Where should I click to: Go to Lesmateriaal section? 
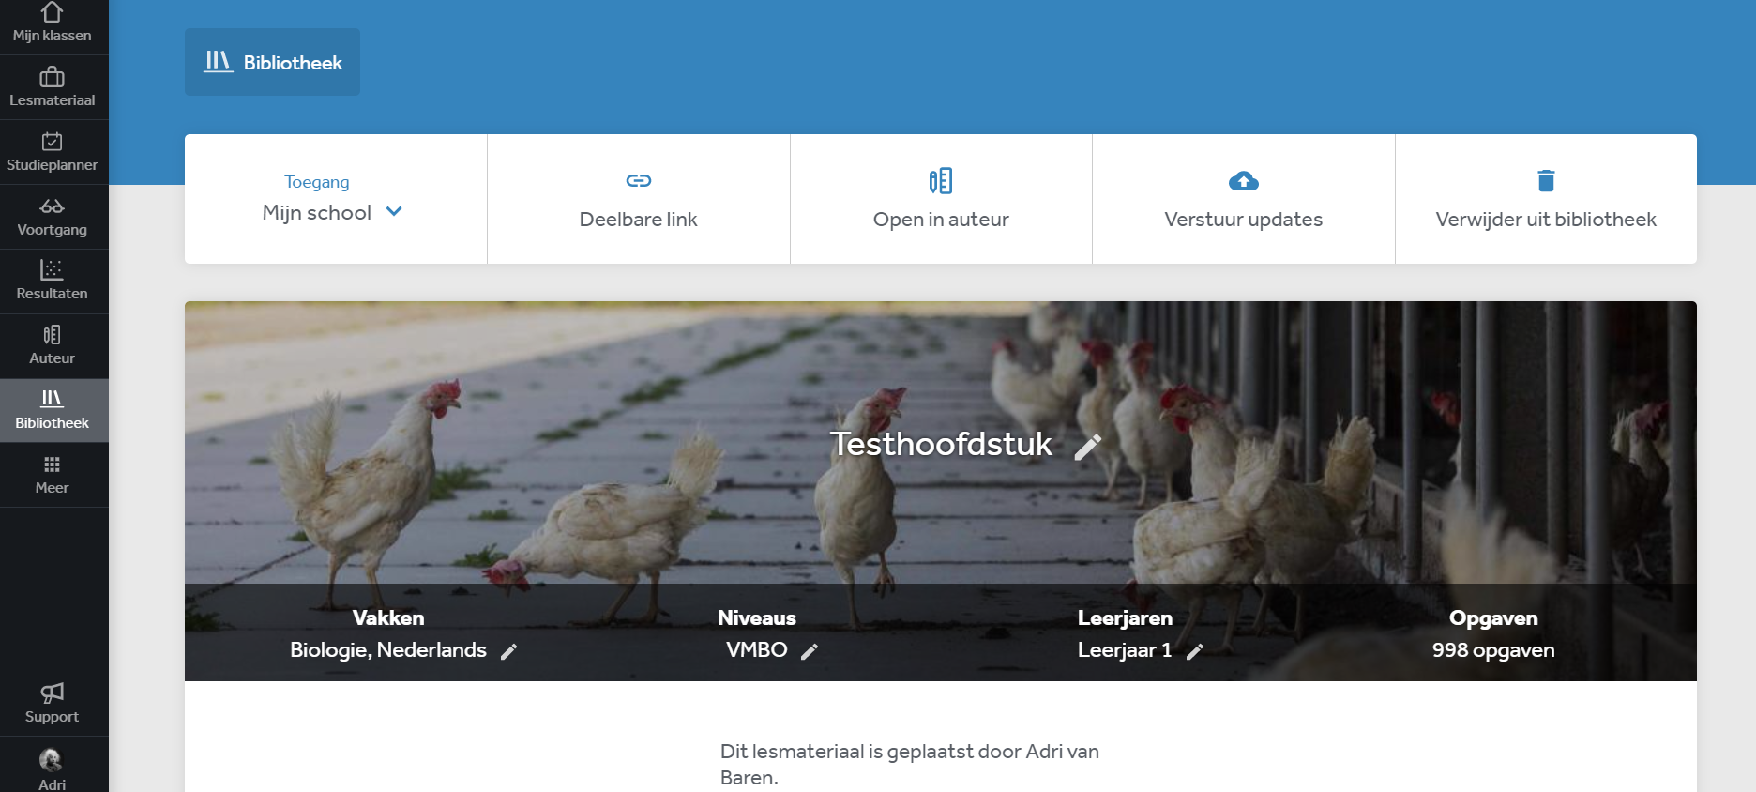coord(53,87)
